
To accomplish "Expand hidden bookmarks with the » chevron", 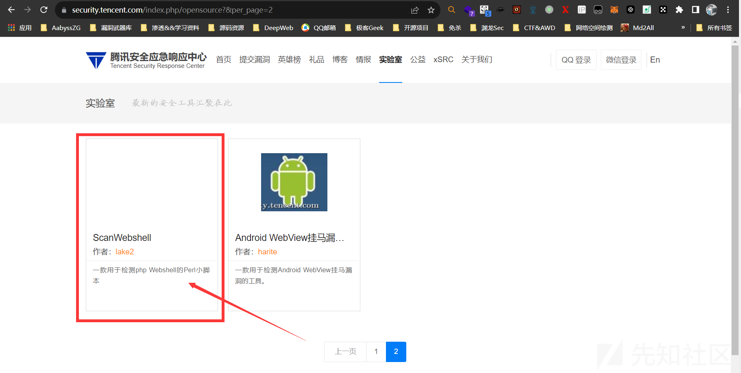I will tap(683, 27).
